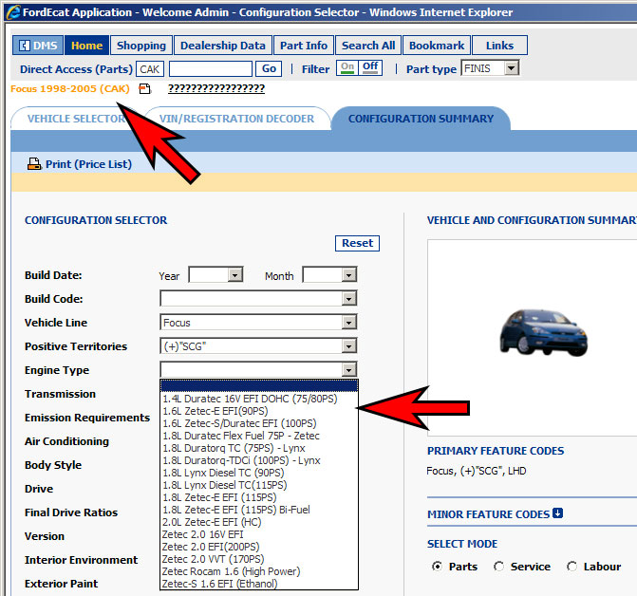
Task: Select 1.8L Duratorq-TDCi (100PS) - Lynx
Action: [x=259, y=460]
